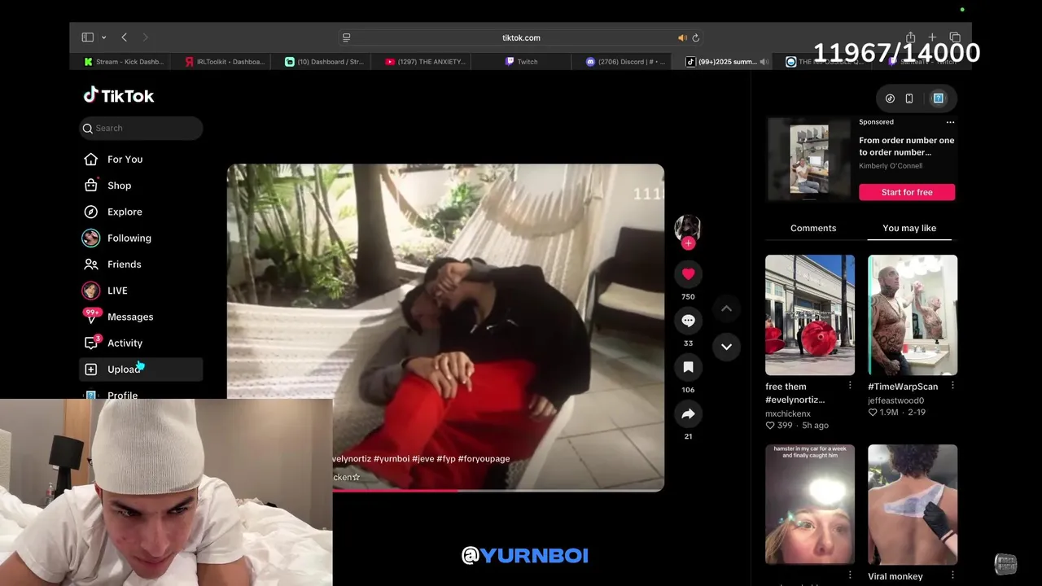Click the TikTok logo

(x=119, y=95)
